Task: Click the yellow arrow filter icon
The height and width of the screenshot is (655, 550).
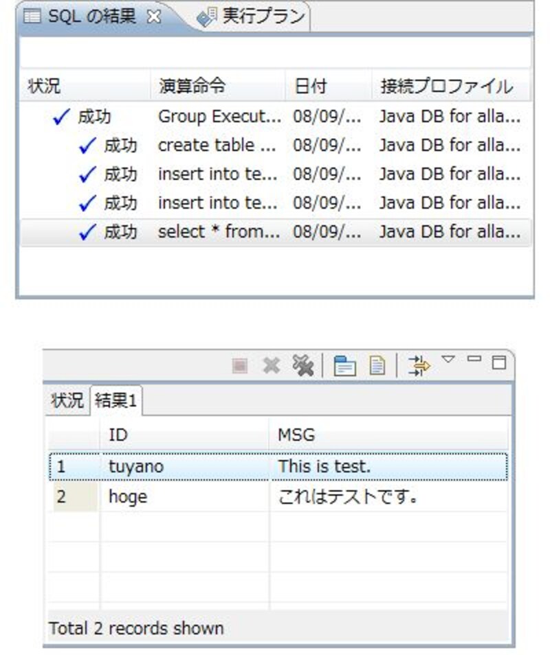Action: click(418, 366)
